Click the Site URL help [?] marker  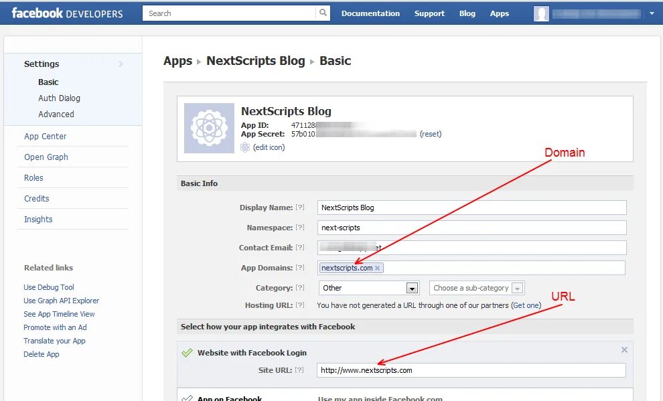[x=299, y=370]
